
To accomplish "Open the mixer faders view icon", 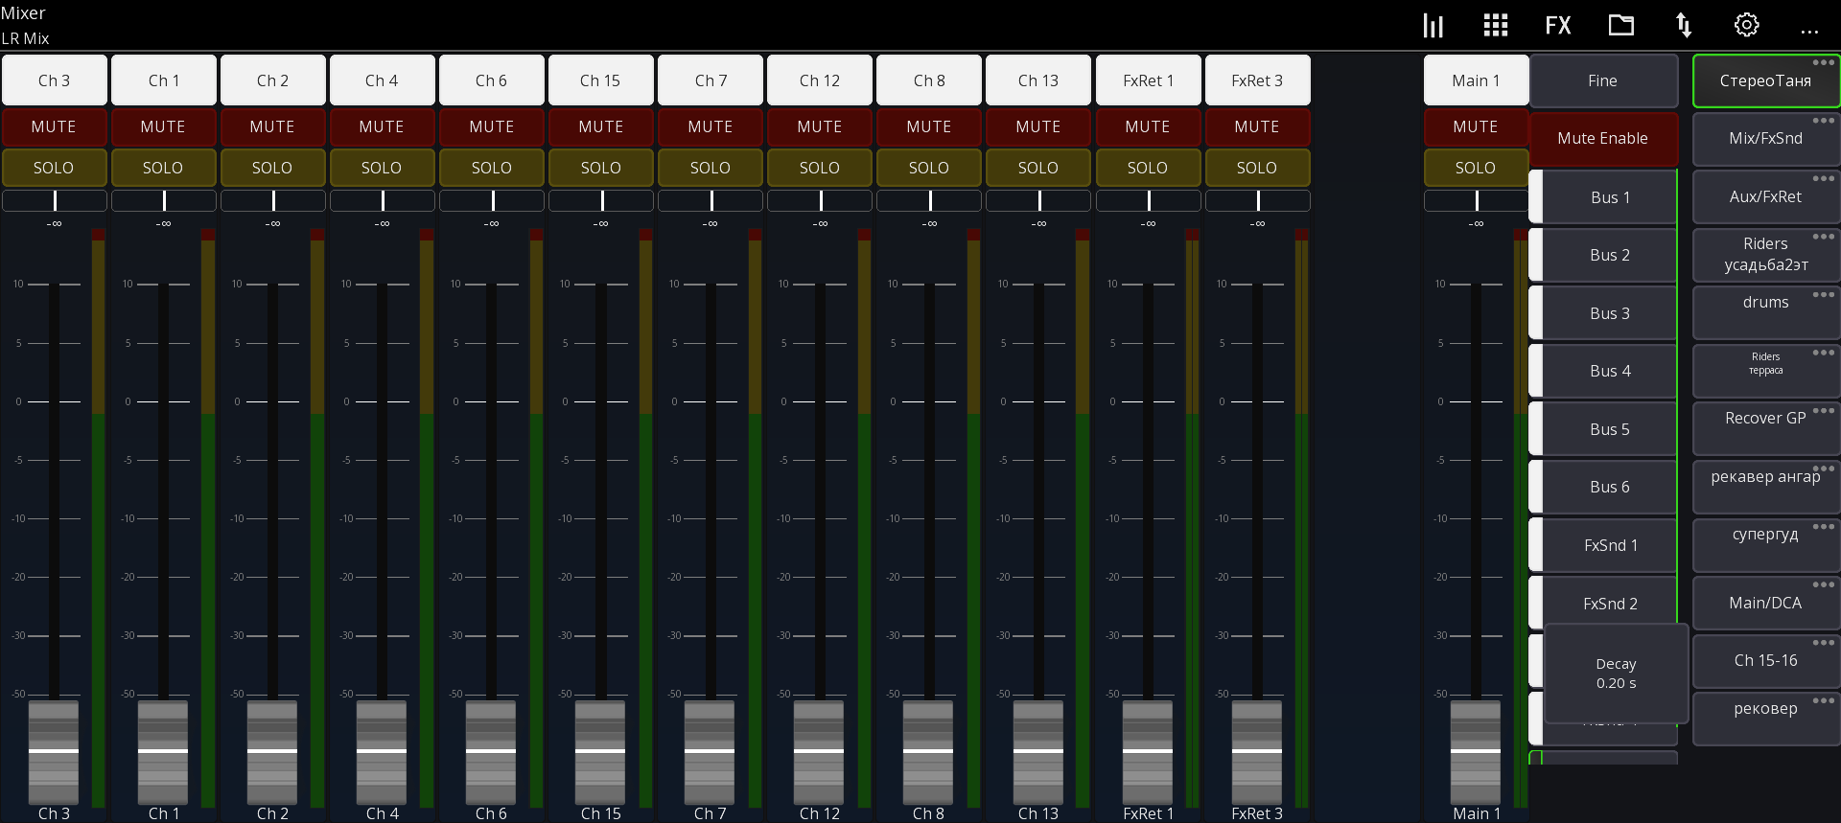I will tap(1433, 26).
